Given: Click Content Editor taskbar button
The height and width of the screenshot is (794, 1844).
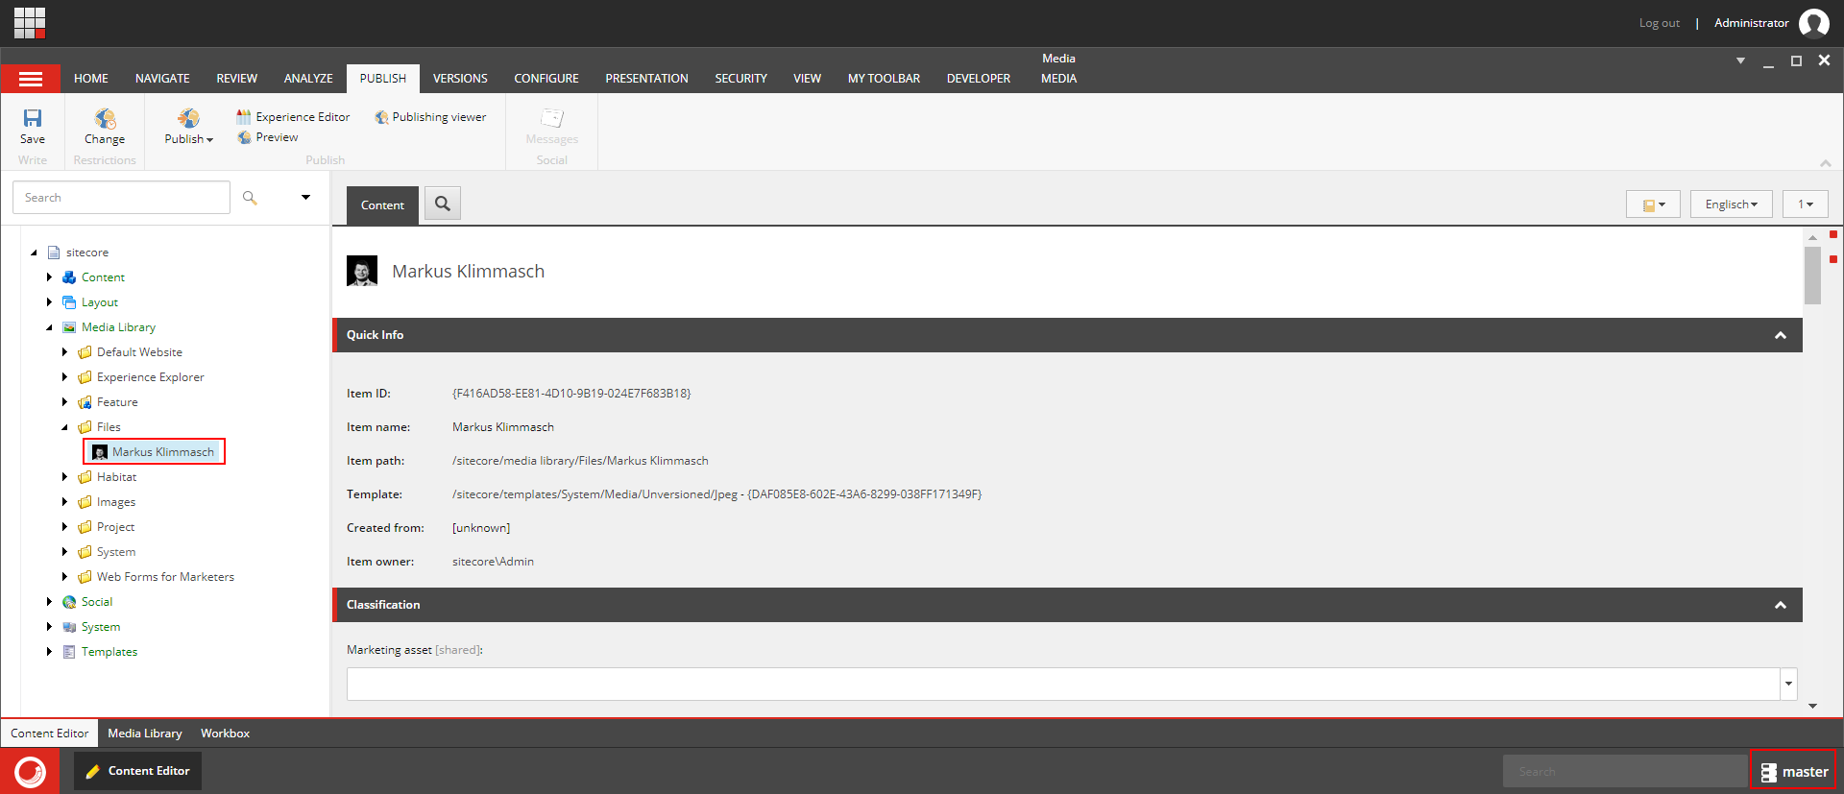Looking at the screenshot, I should [138, 771].
